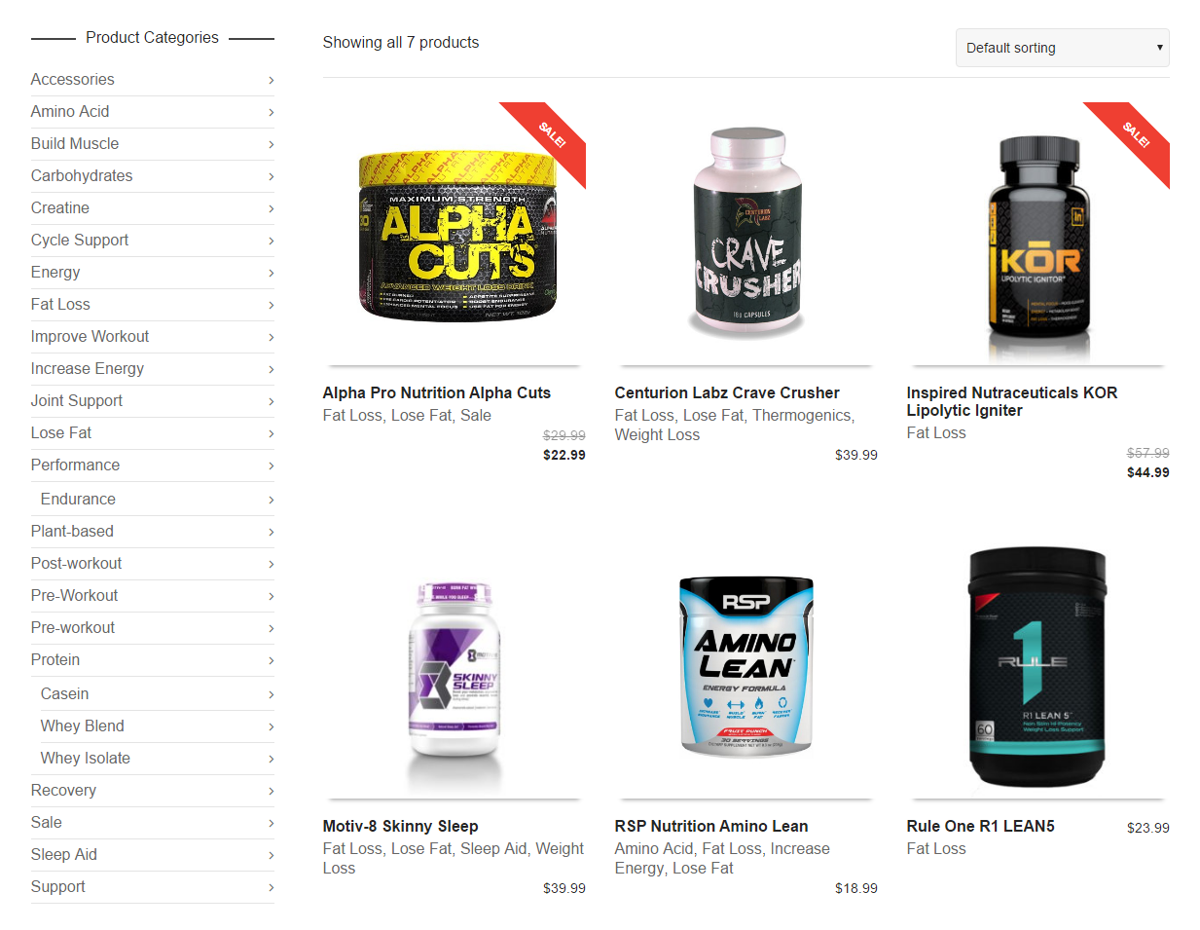Open the Amino Acid category
This screenshot has width=1200, height=930.
pos(70,112)
